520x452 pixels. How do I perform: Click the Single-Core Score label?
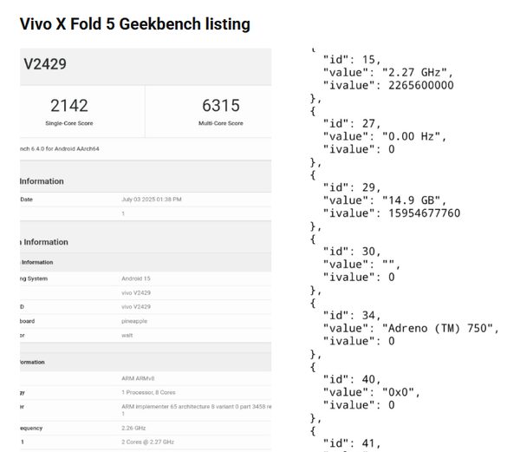(69, 123)
